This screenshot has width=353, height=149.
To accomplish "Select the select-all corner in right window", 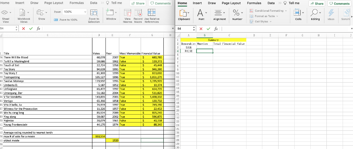I will [178, 35].
